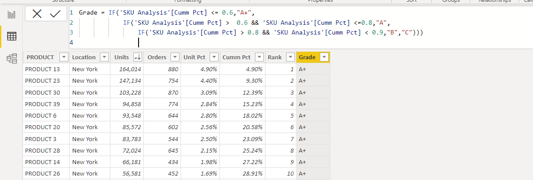Select the Unit Pct column header

pyautogui.click(x=200, y=57)
